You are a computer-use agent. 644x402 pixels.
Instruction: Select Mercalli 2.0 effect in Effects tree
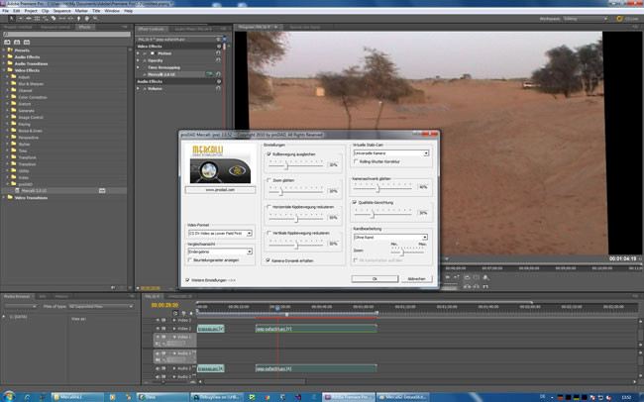pos(34,190)
